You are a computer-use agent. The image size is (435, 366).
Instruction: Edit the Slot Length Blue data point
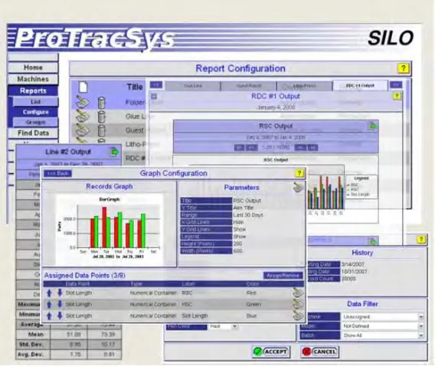pyautogui.click(x=298, y=315)
